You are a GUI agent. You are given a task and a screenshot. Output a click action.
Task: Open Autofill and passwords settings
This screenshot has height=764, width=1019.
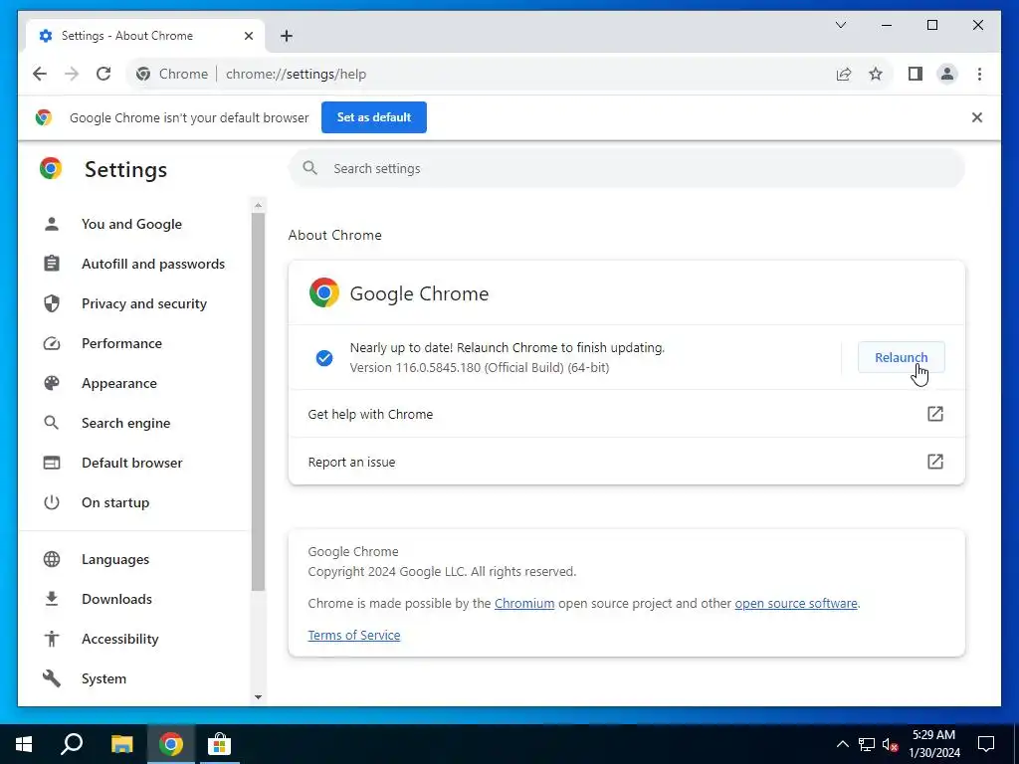[x=153, y=264]
